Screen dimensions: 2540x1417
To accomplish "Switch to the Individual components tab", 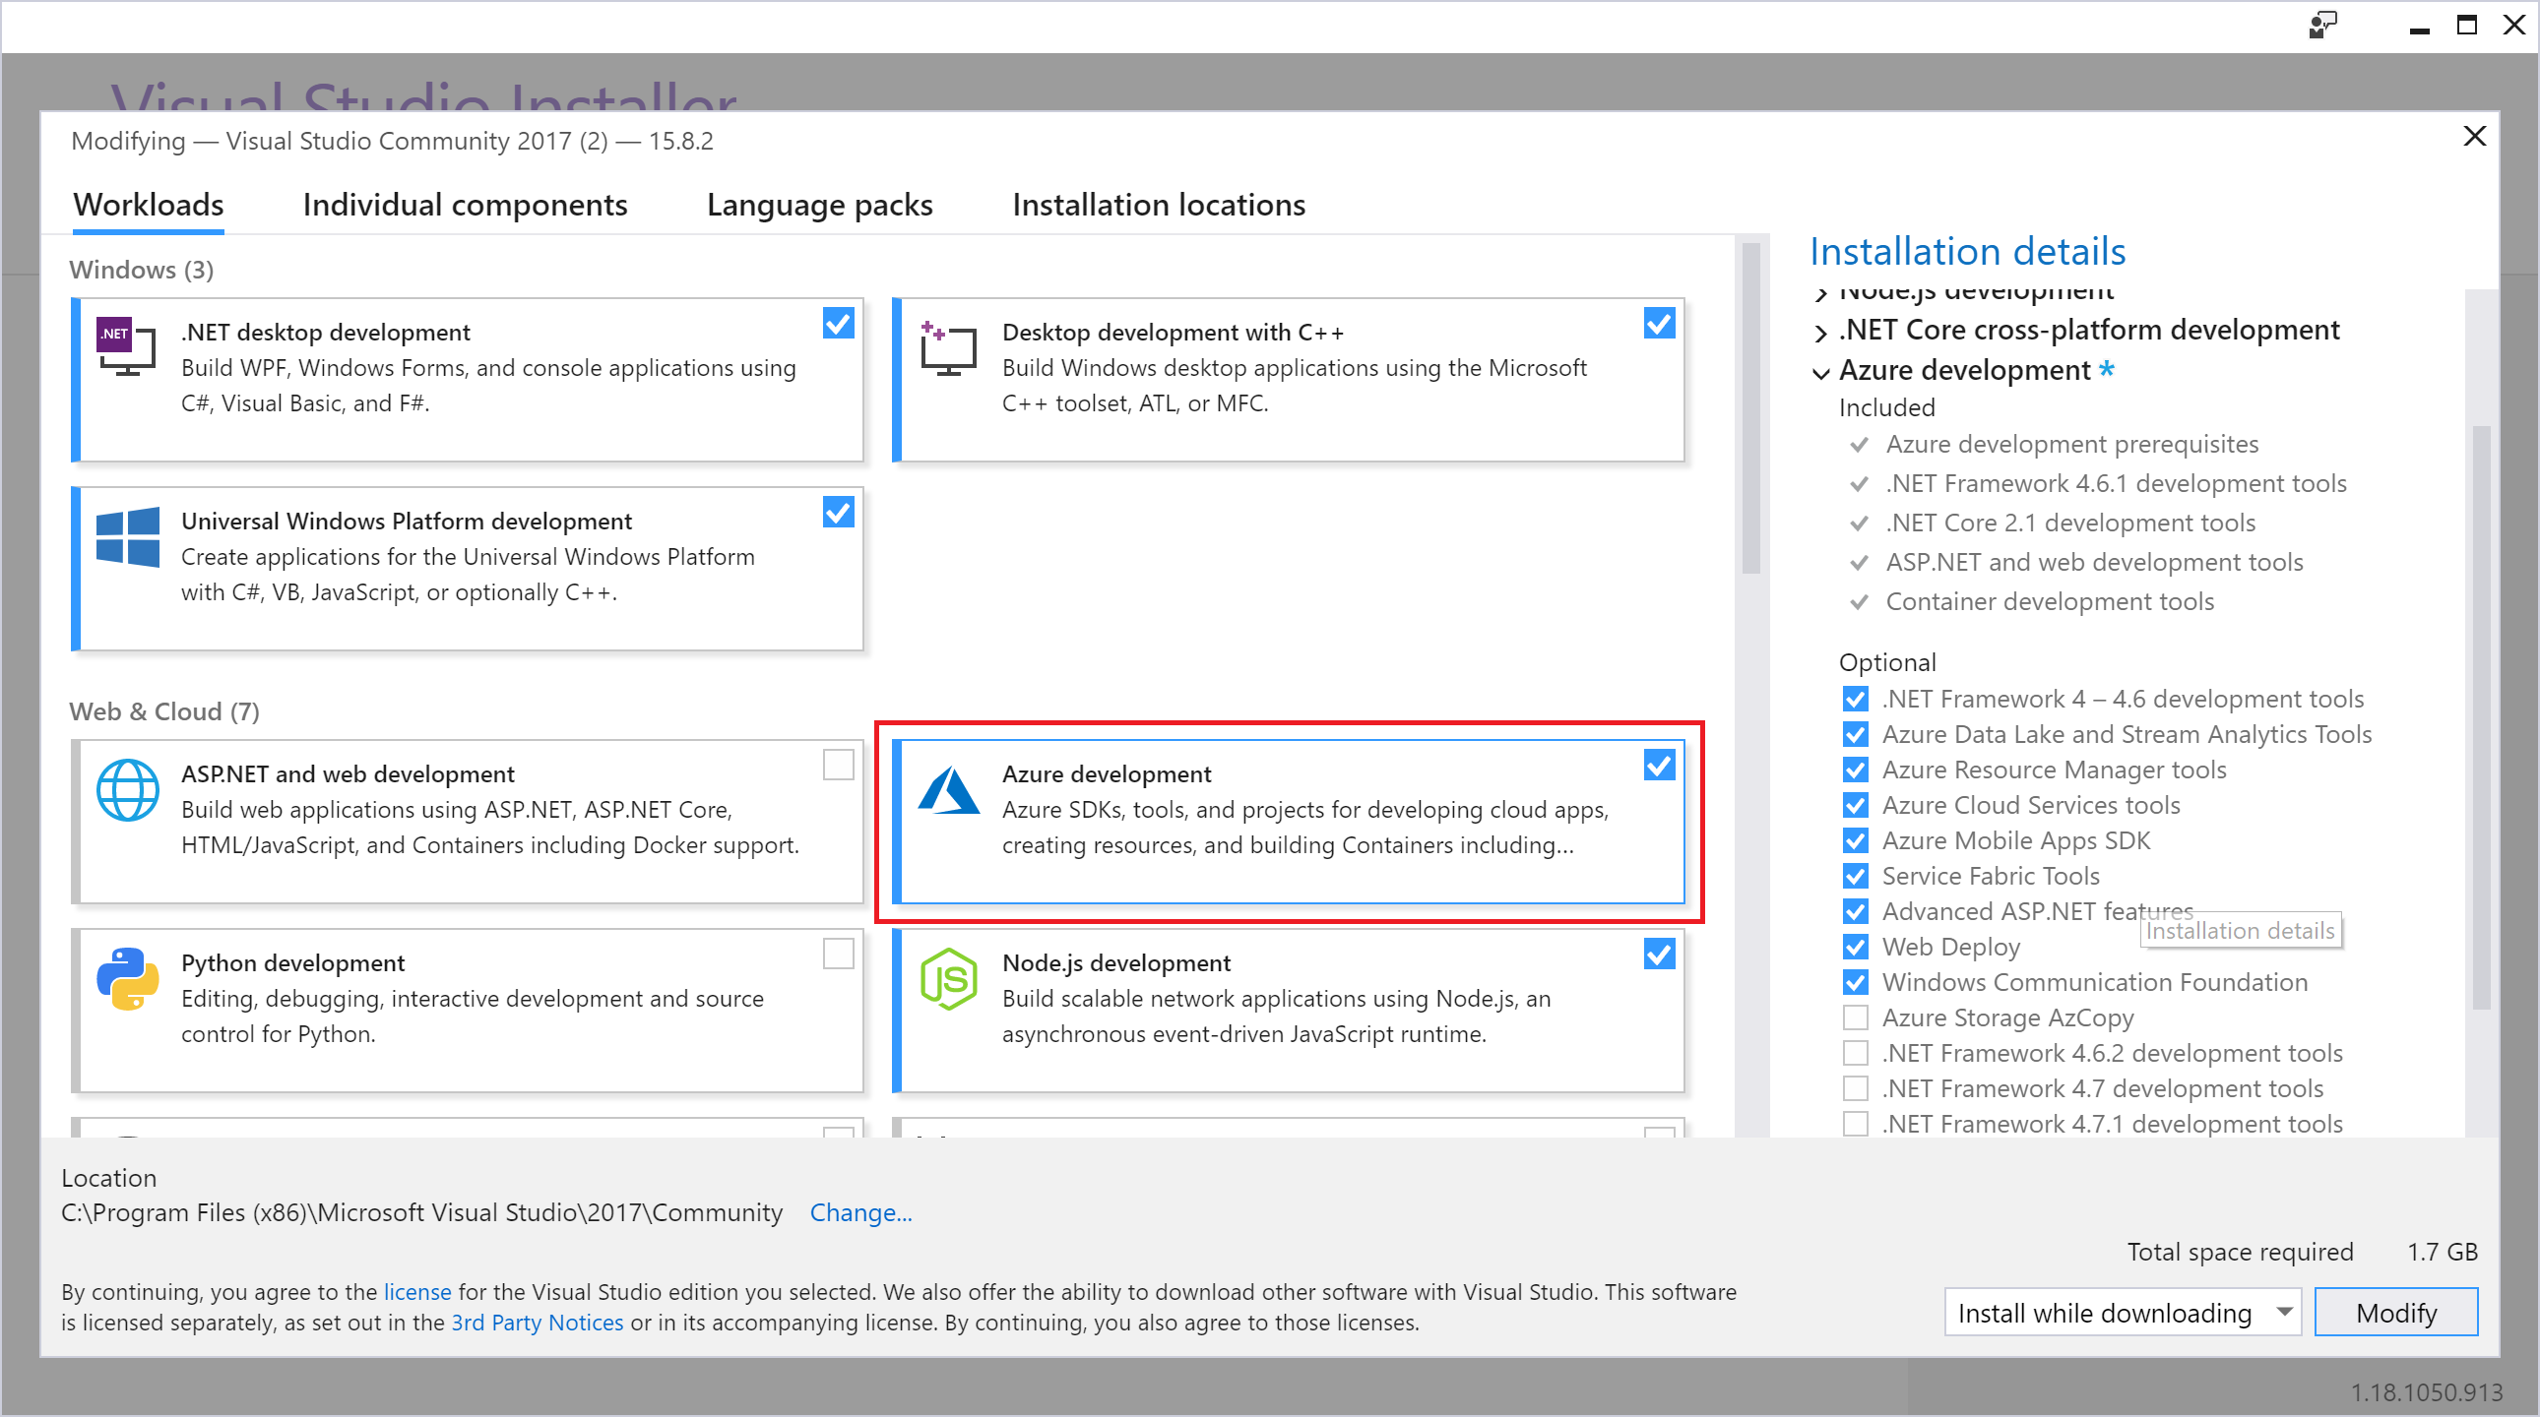I will pos(463,204).
